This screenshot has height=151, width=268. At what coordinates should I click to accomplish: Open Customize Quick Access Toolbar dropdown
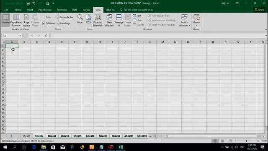53,3
